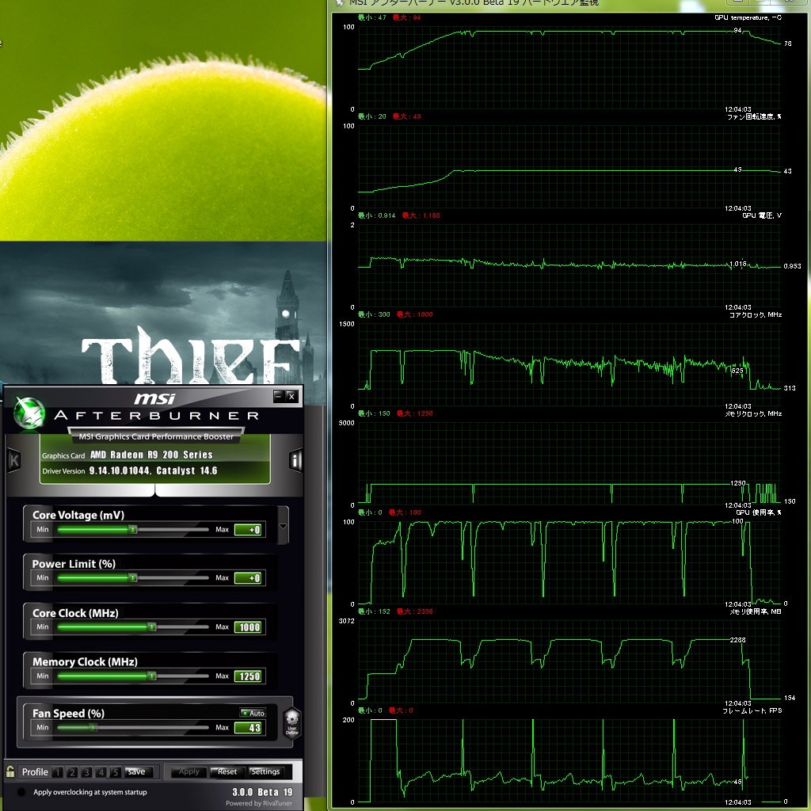Select profile slot 1
Viewport: 811px width, 811px height.
[57, 772]
